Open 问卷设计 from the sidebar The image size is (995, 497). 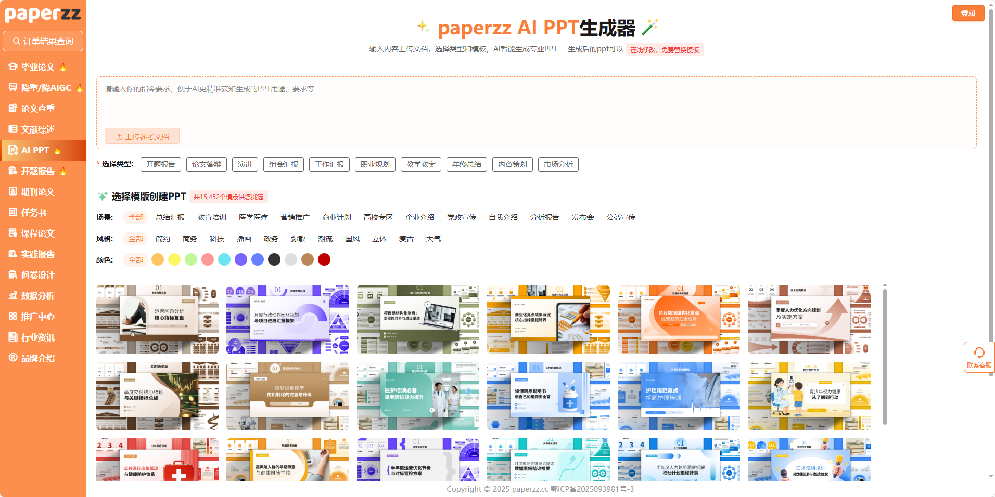pyautogui.click(x=37, y=275)
